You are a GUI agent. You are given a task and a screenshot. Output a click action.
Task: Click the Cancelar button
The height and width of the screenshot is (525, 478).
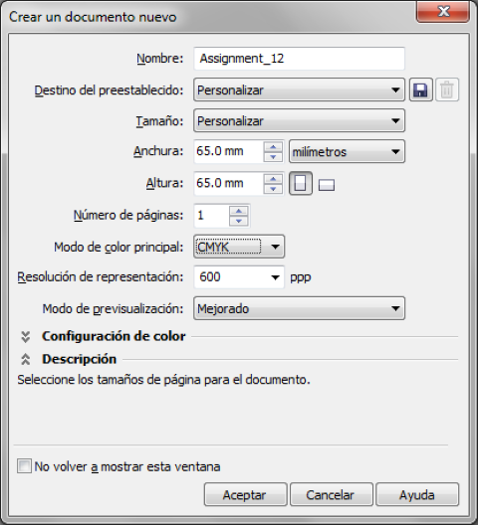pyautogui.click(x=331, y=494)
